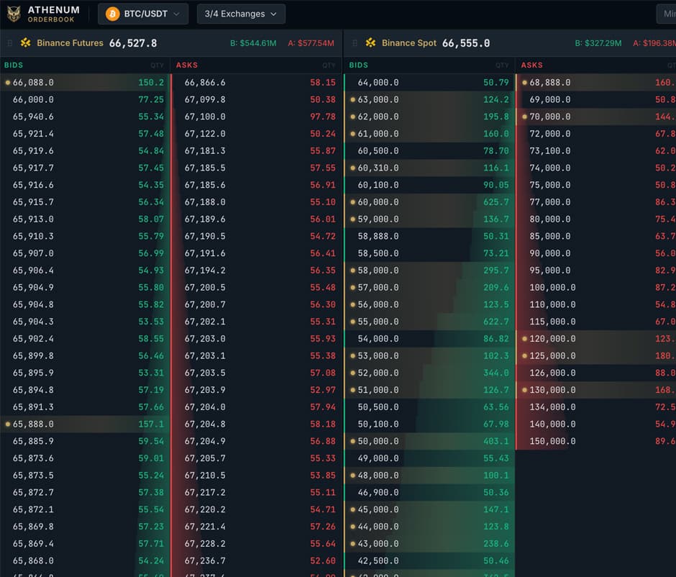This screenshot has height=577, width=676.
Task: Click the chevron arrow on 3/4 Exchanges
Action: point(273,14)
